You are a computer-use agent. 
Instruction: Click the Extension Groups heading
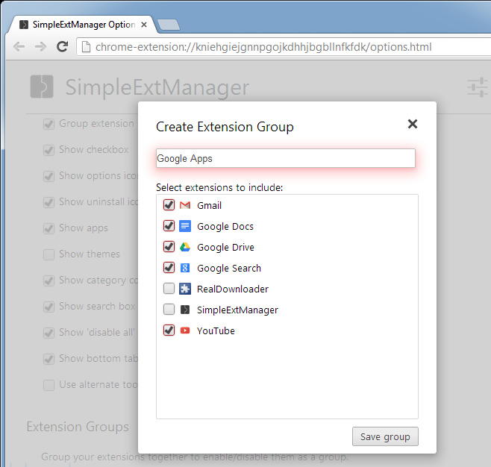[78, 427]
